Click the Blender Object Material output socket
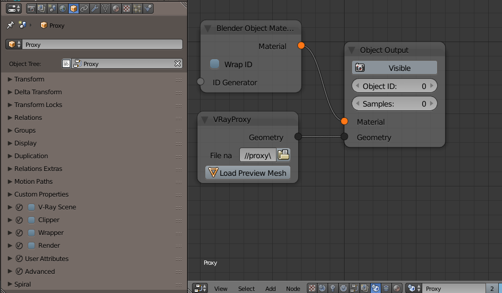Screen dimensions: 502x293 (301, 45)
